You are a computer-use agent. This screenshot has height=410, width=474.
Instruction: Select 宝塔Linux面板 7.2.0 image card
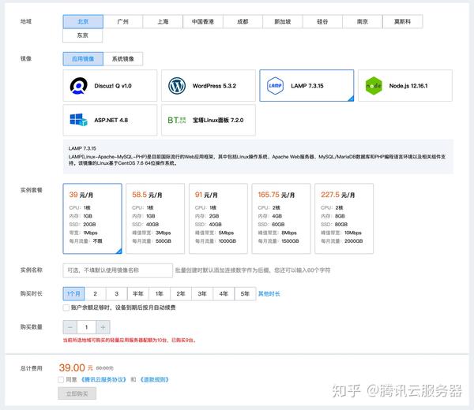[209, 120]
